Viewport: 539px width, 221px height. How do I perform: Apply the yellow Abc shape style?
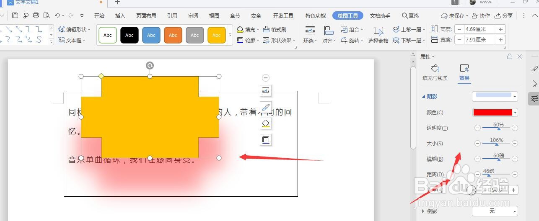pyautogui.click(x=217, y=35)
